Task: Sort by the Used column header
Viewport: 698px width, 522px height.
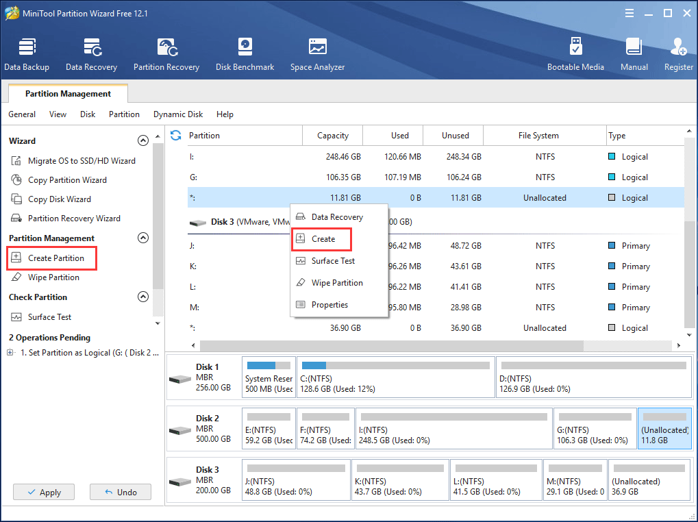Action: coord(393,135)
